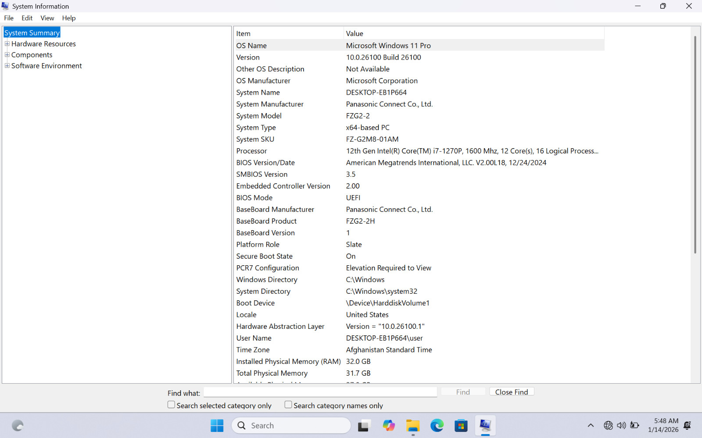Enable Search category names only

(x=288, y=405)
